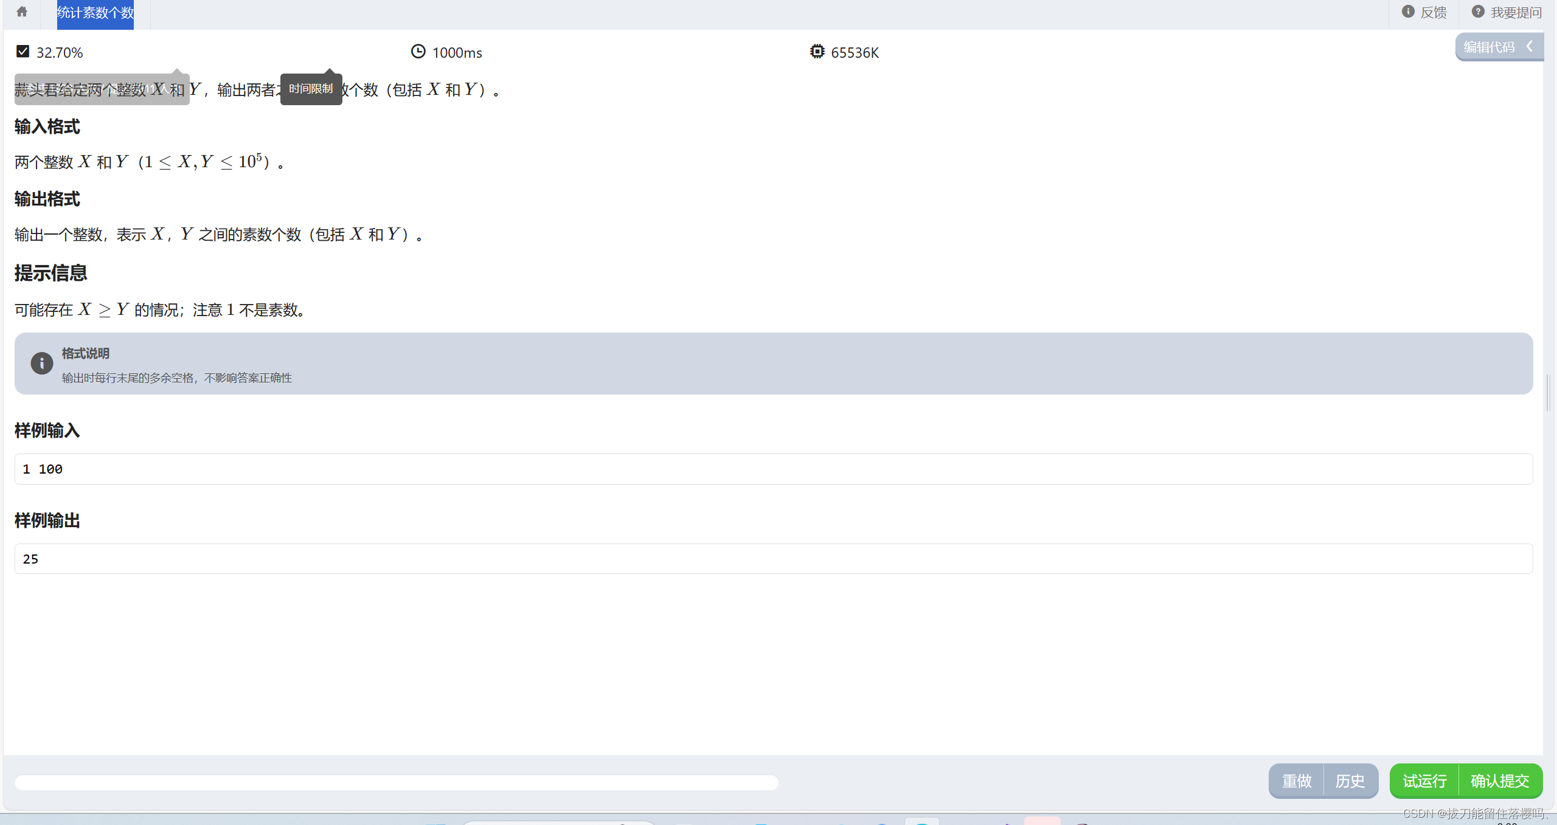Screen dimensions: 1557x825
Task: Click the 确认提交 submit button
Action: point(1500,781)
